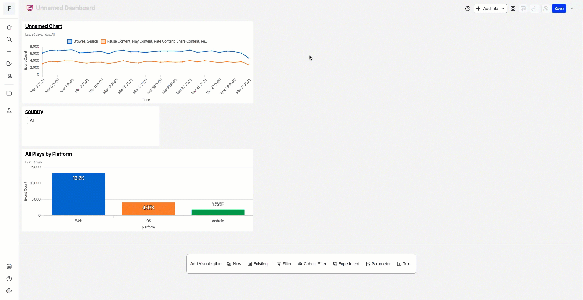This screenshot has width=583, height=300.
Task: Click the grid layout icon
Action: [513, 9]
